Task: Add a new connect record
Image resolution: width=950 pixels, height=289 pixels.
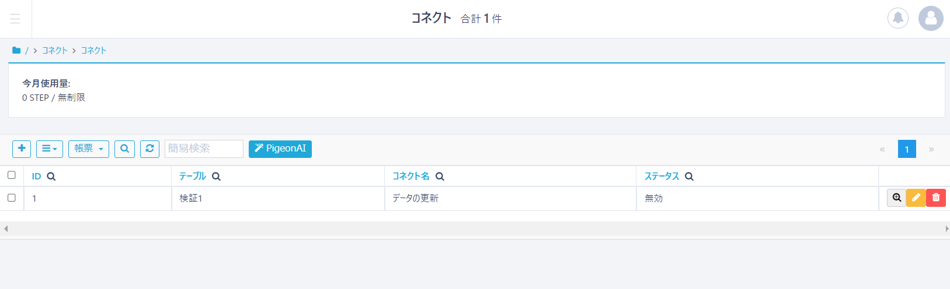Action: point(22,149)
